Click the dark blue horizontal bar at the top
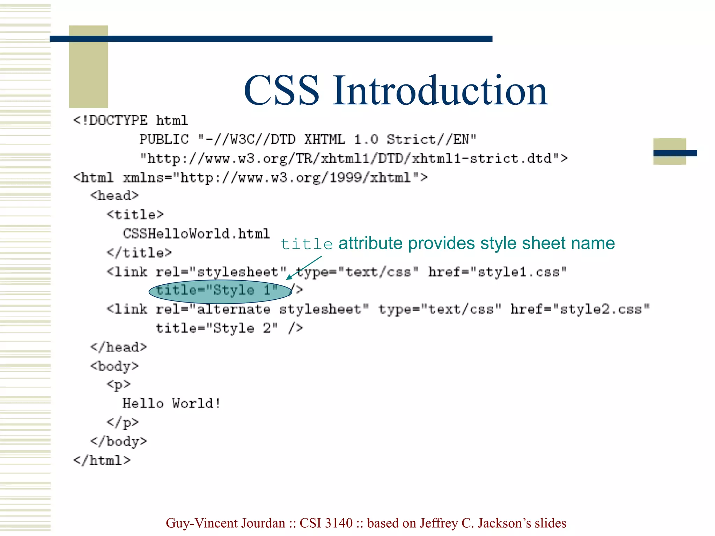Viewport: 715px width, 536px height. click(x=271, y=39)
